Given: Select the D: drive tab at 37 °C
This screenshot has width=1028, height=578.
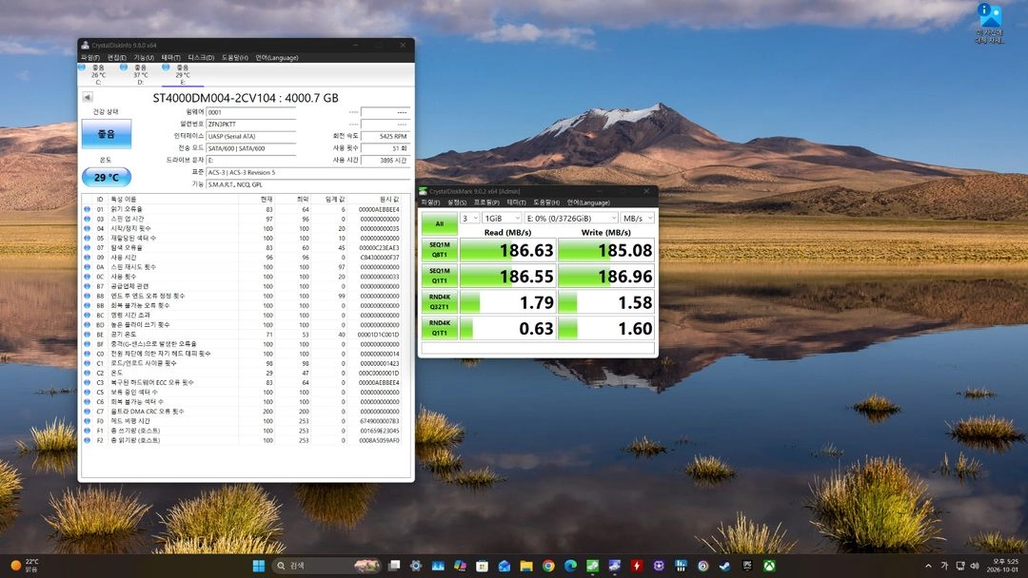Looking at the screenshot, I should point(140,74).
